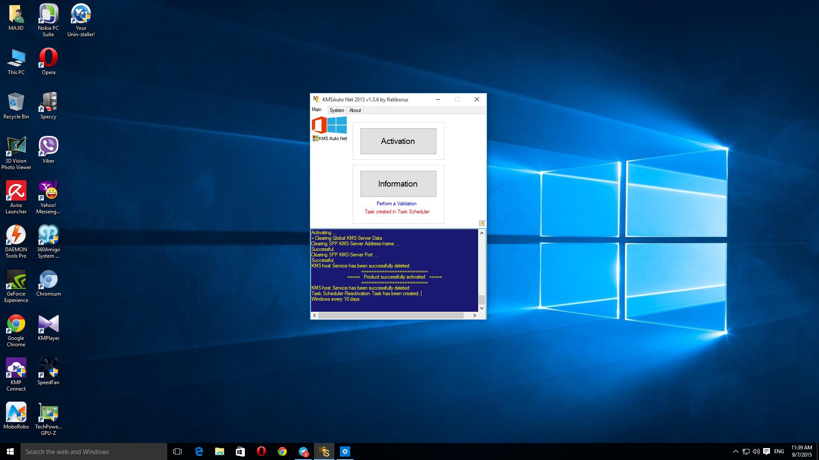Click 'Clearing Global KMS-Server Data' log line
Screen dimensions: 819x460
click(x=347, y=238)
